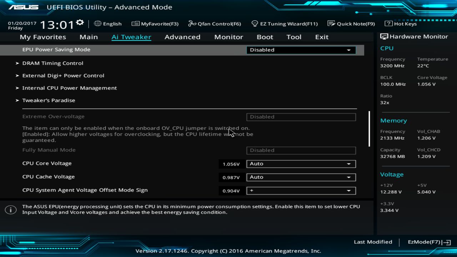
Task: Switch to the Monitor tab
Action: click(x=228, y=37)
